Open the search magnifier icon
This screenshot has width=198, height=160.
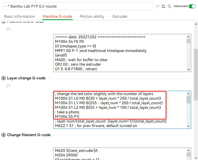pyautogui.click(x=170, y=6)
